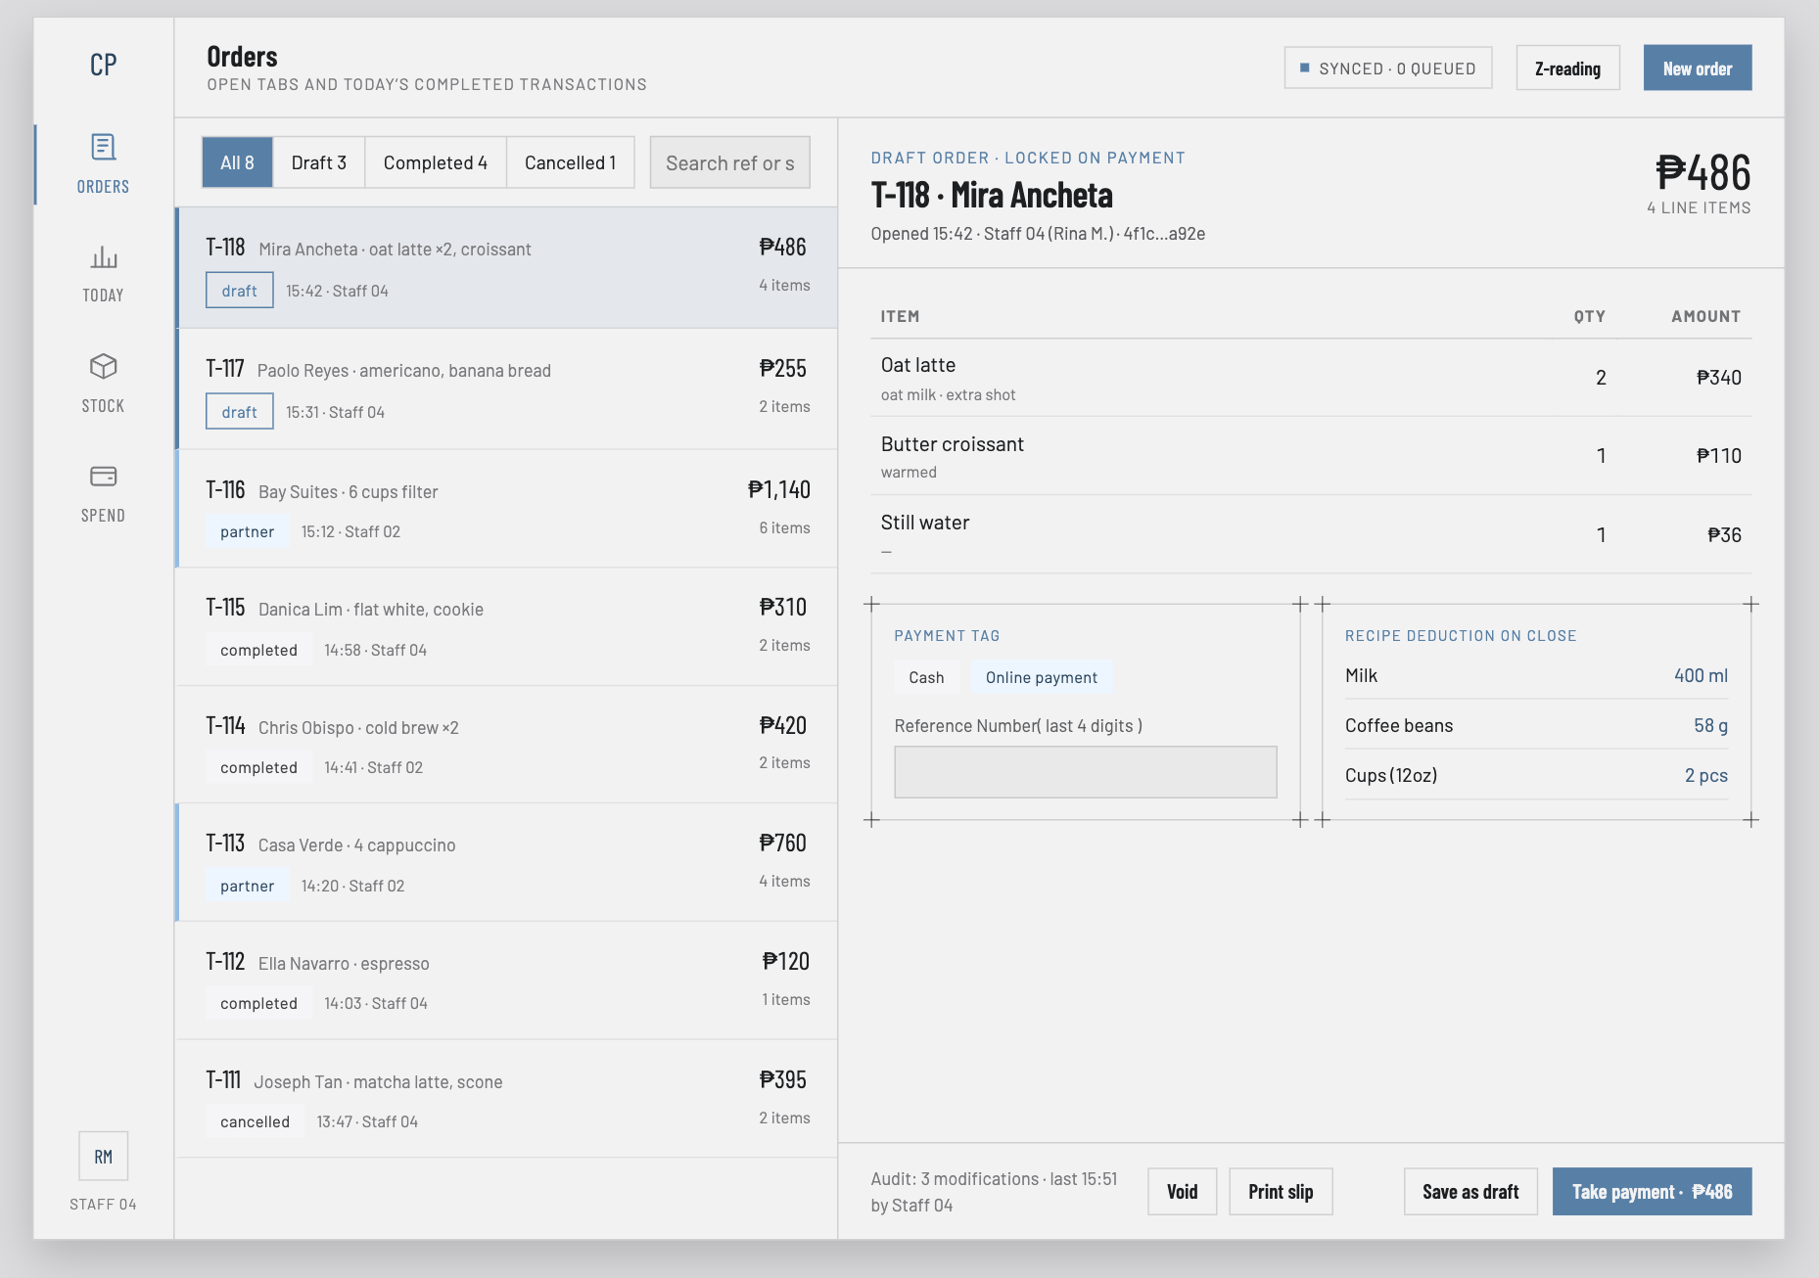Open order T-118 Mira Ancheta
Image resolution: width=1819 pixels, height=1278 pixels.
coord(507,267)
